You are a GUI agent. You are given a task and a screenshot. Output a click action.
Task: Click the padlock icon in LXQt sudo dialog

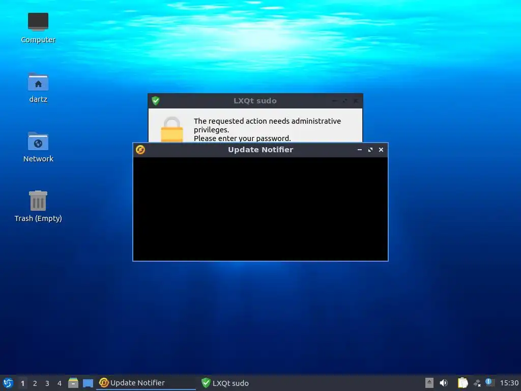[x=172, y=129]
